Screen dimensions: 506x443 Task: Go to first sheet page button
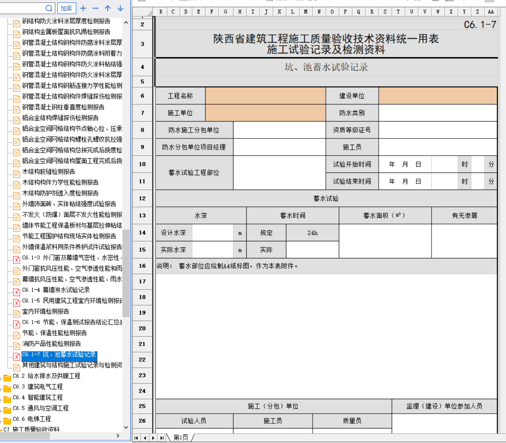(x=136, y=438)
